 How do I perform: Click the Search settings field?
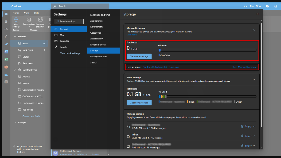point(69,21)
